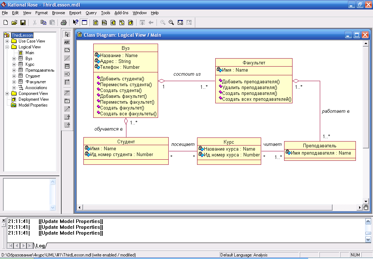Select the Note tool in toolbox

click(67, 50)
